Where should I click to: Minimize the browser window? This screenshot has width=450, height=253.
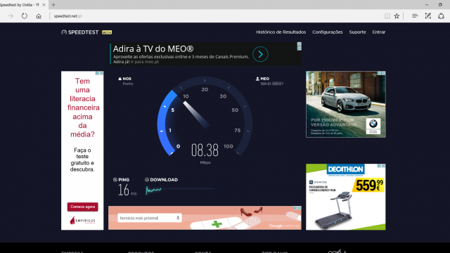(427, 5)
